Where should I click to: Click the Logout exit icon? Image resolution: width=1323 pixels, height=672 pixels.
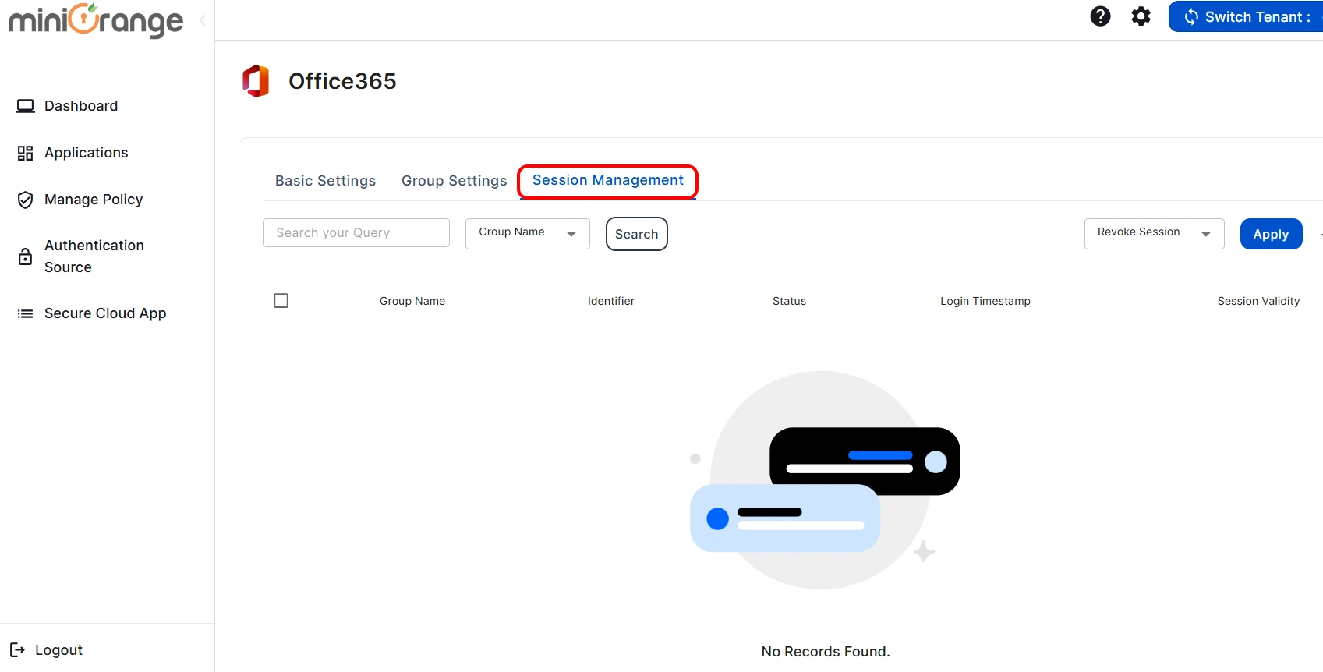17,649
